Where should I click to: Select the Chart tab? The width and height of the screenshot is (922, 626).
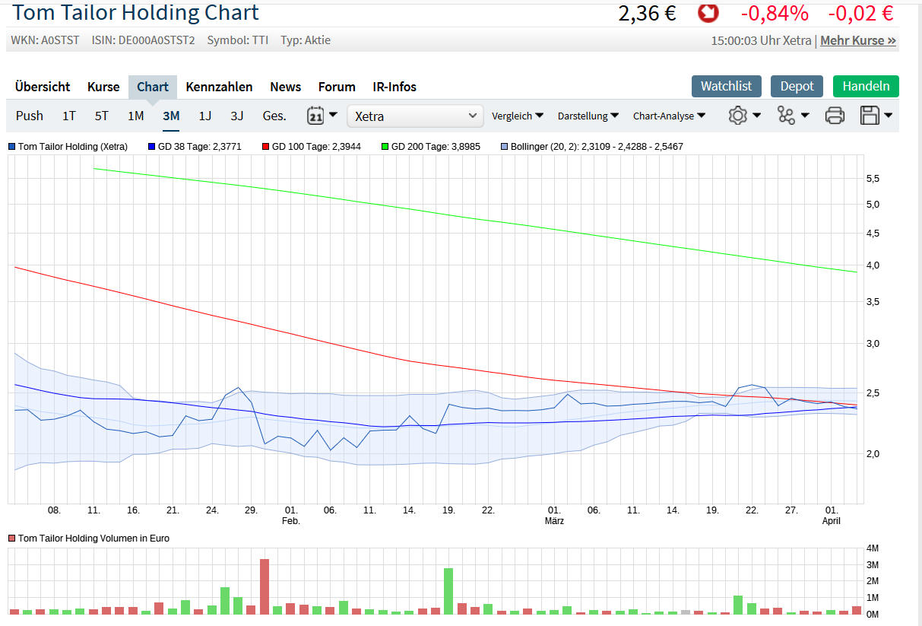[153, 87]
